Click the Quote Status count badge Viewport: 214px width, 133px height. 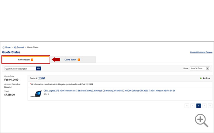[79, 60]
